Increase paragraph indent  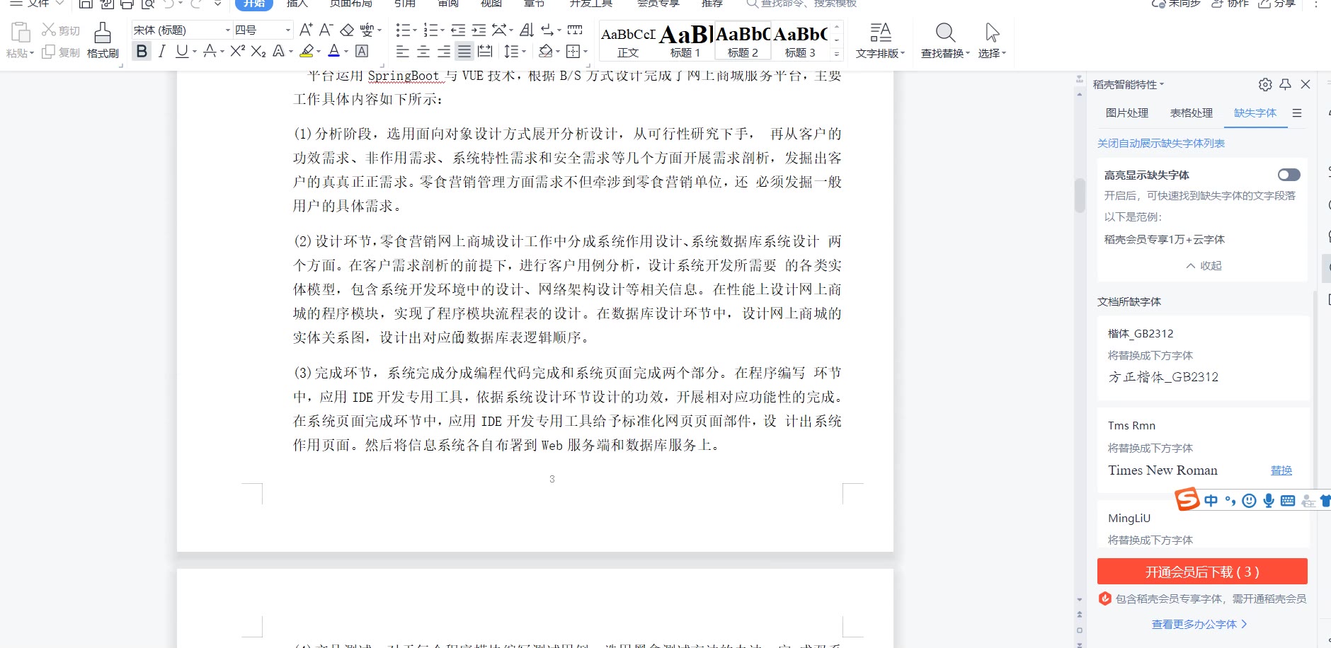479,30
